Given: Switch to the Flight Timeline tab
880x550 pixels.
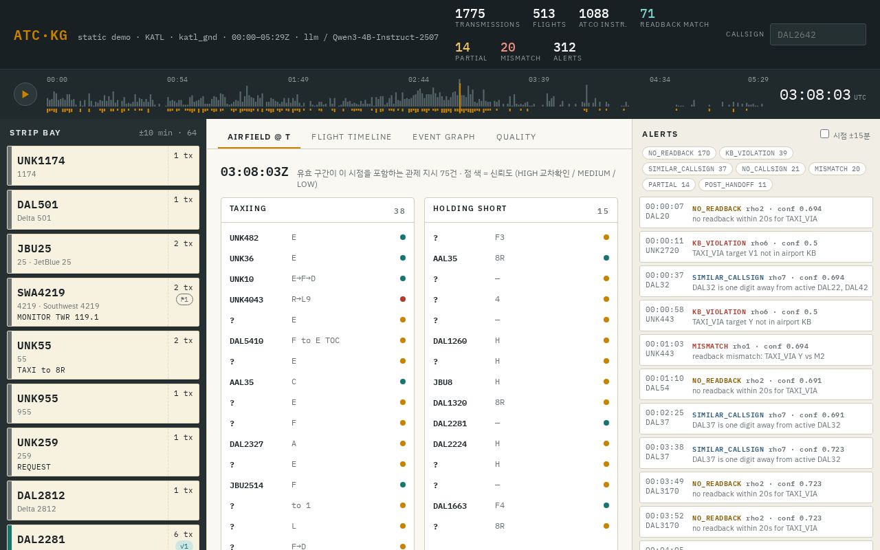Looking at the screenshot, I should click(x=351, y=137).
